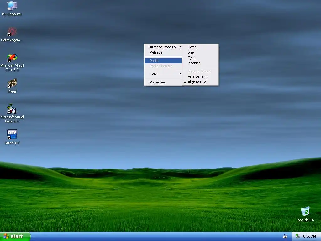The width and height of the screenshot is (321, 241).
Task: Click the keyboard icon in the taskbar
Action: point(285,237)
